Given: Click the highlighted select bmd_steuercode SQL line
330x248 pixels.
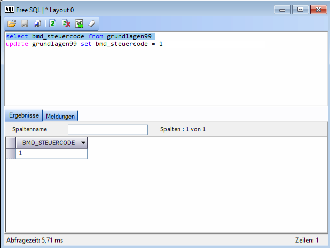Looking at the screenshot, I should [x=80, y=36].
